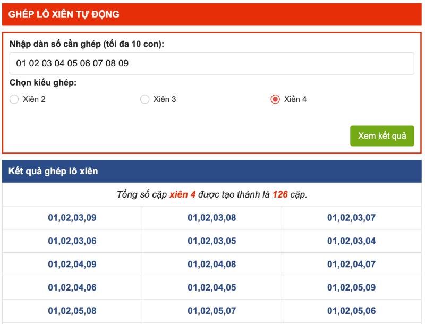The height and width of the screenshot is (324, 425).
Task: Pick the 01,02,05,09 combination
Action: coord(351,288)
